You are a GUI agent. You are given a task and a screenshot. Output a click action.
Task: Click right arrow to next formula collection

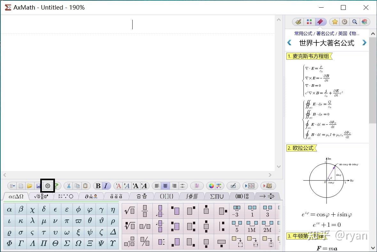pyautogui.click(x=365, y=43)
